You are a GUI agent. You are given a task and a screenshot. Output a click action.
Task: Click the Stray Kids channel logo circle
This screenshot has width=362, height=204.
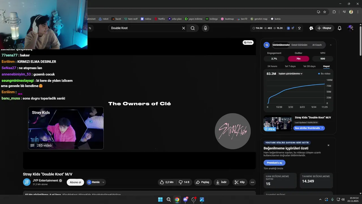(x=233, y=131)
